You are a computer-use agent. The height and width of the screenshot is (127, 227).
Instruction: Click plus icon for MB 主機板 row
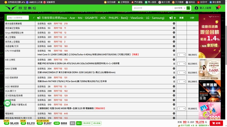[174, 60]
